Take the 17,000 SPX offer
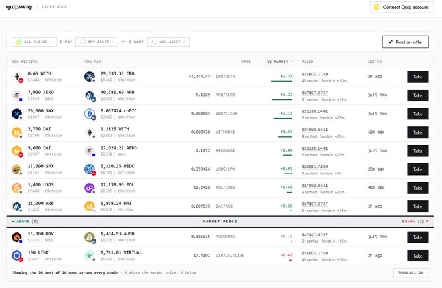 (418, 169)
